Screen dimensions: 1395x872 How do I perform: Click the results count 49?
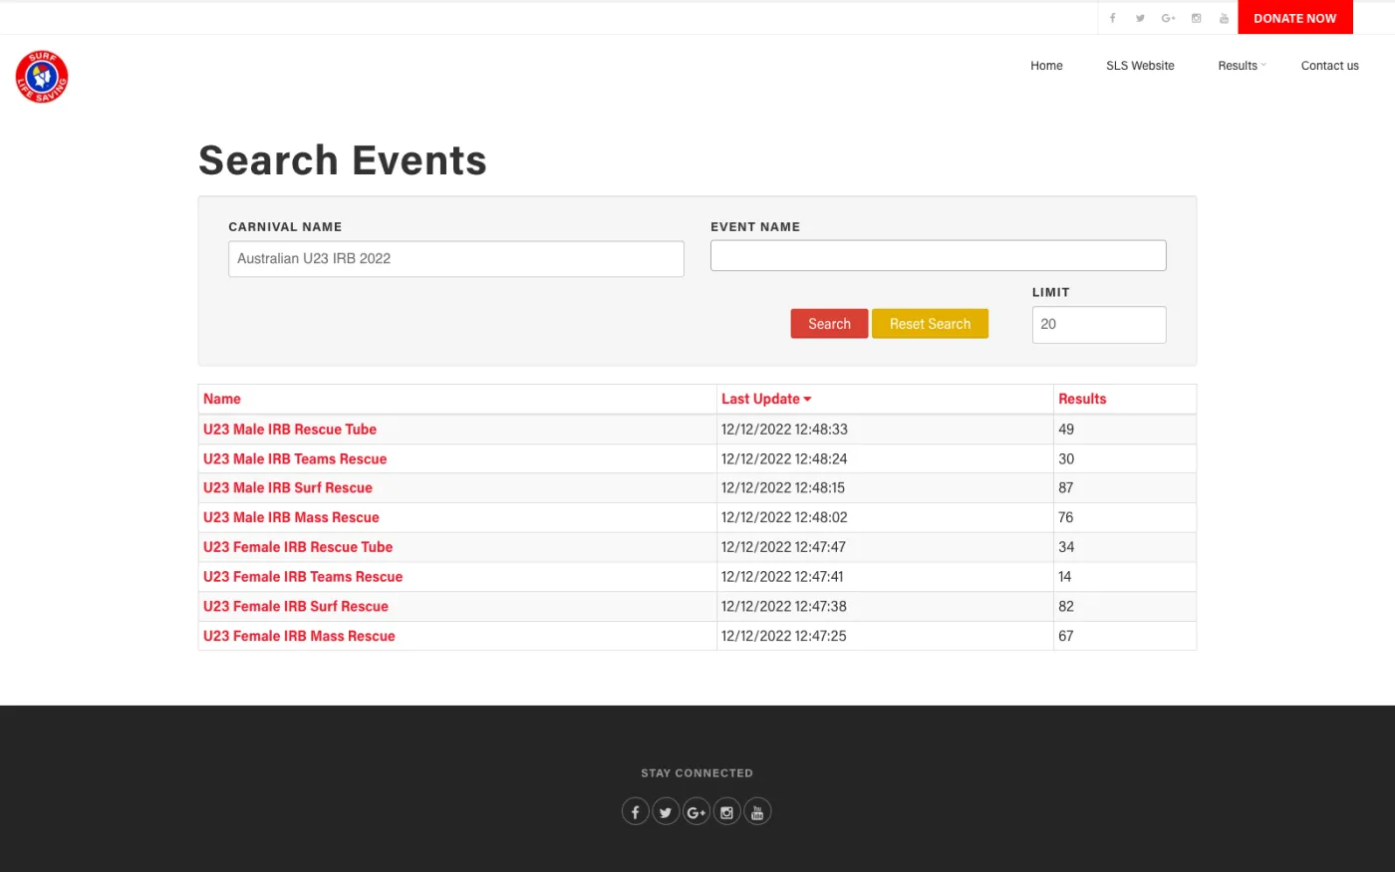[1066, 430]
